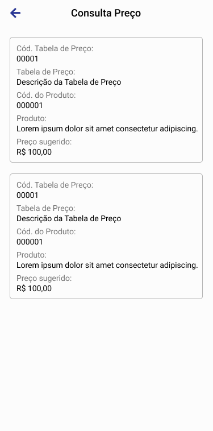Screen dimensions: 213x431
Task: Click the Consulta Preço page title
Action: click(x=106, y=13)
